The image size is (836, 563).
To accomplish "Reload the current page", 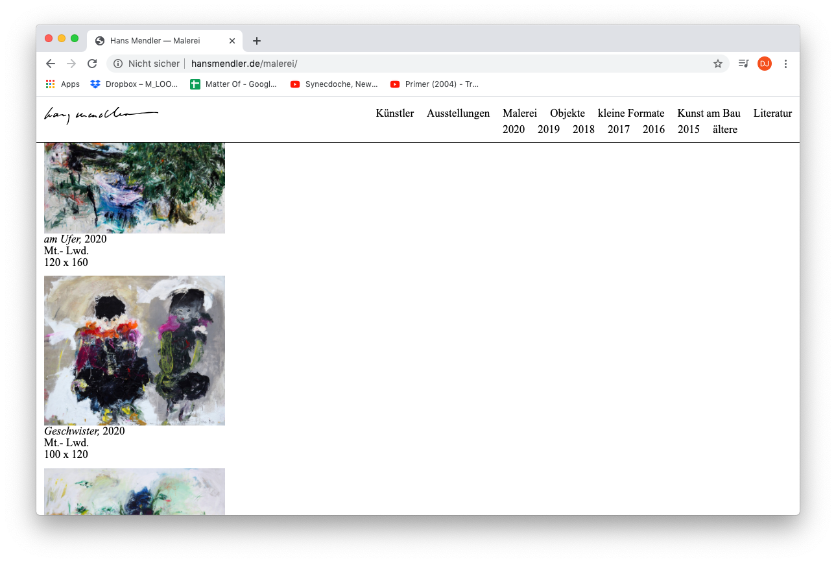I will 92,64.
